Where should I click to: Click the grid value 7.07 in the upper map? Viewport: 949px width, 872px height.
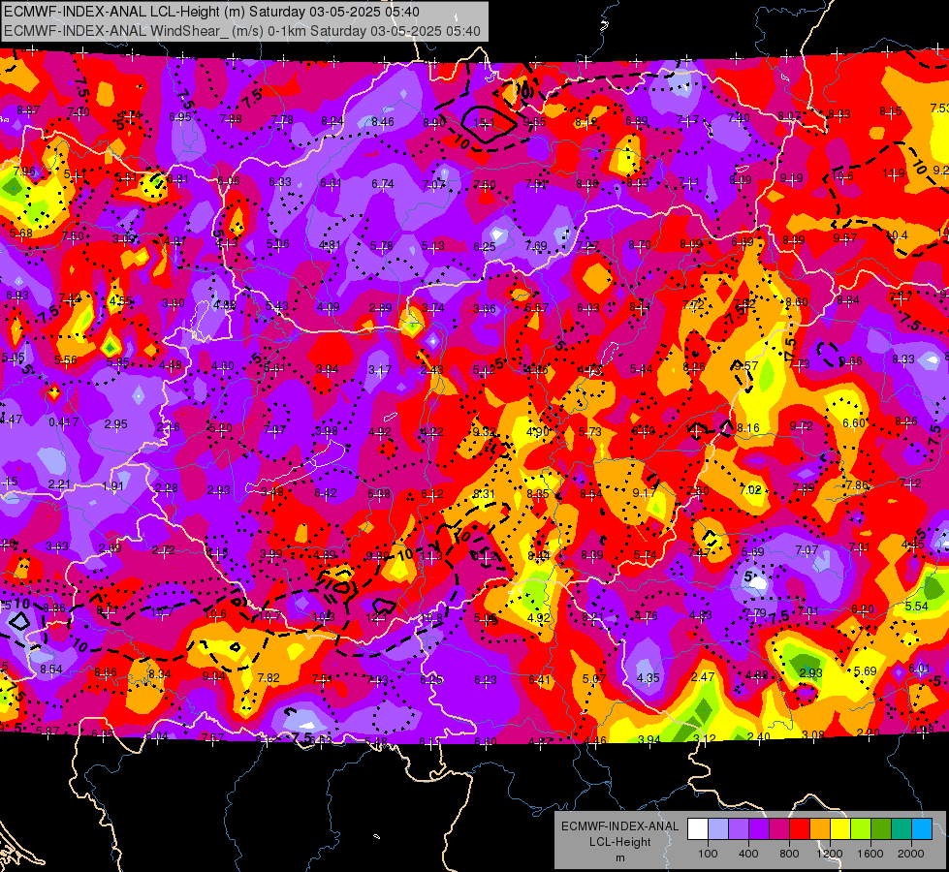[x=434, y=184]
